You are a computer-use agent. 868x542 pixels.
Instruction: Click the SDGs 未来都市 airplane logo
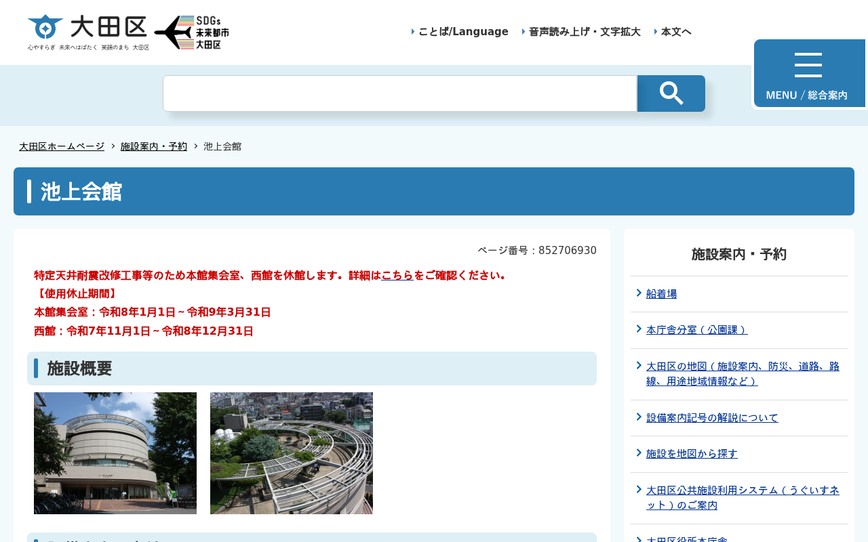192,33
